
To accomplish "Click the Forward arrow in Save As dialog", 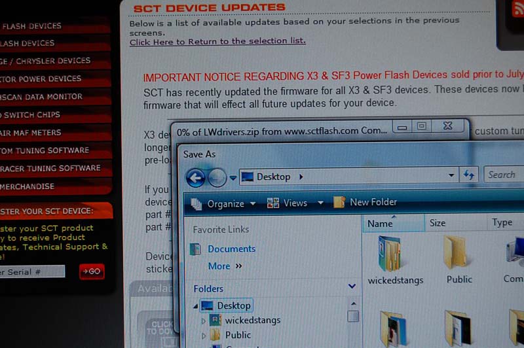I will pyautogui.click(x=217, y=177).
